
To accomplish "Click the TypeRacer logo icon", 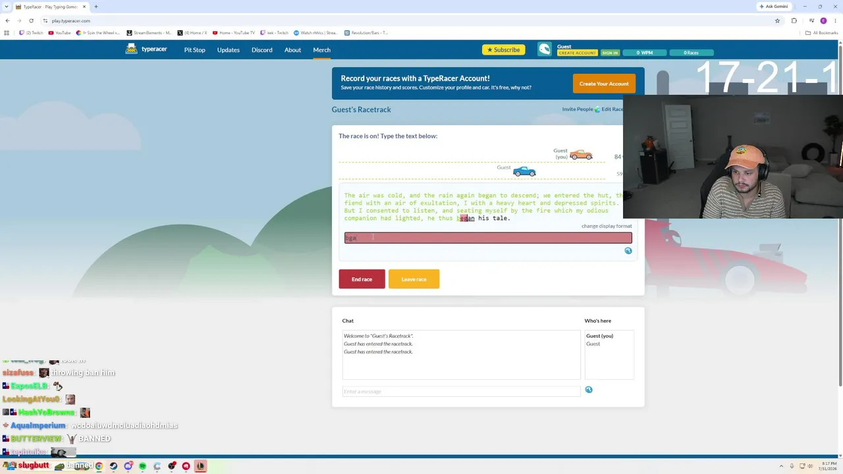I will [132, 49].
